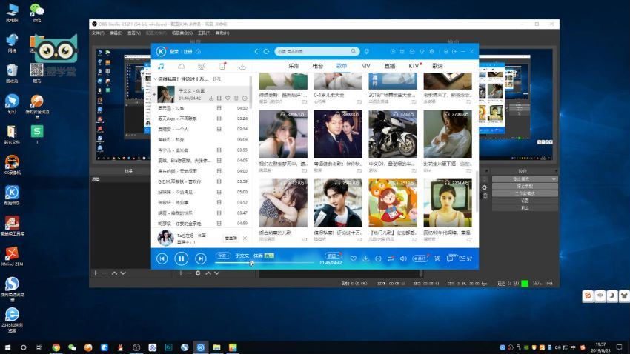Click the search magnifier icon

tap(354, 51)
